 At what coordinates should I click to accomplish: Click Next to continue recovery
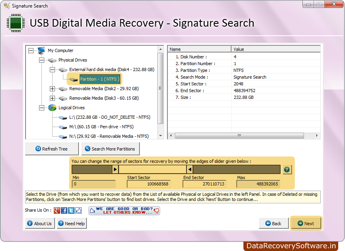click(x=306, y=223)
